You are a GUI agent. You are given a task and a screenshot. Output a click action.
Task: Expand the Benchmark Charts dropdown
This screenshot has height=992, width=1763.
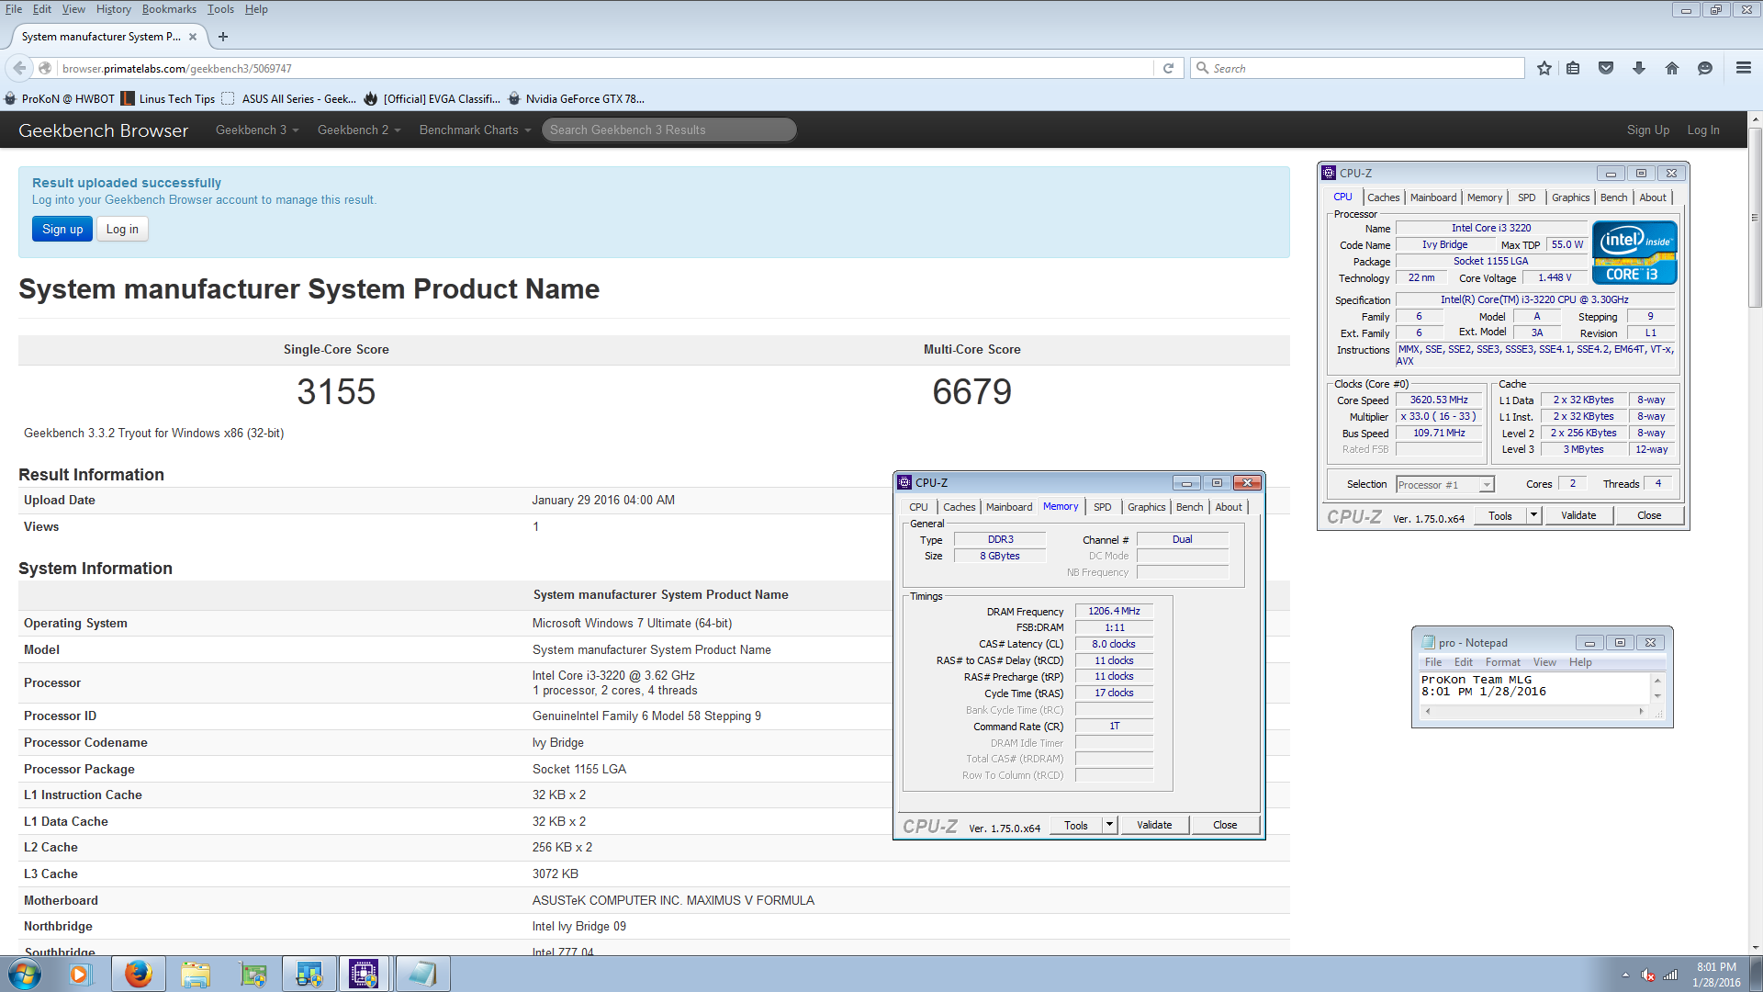[475, 130]
